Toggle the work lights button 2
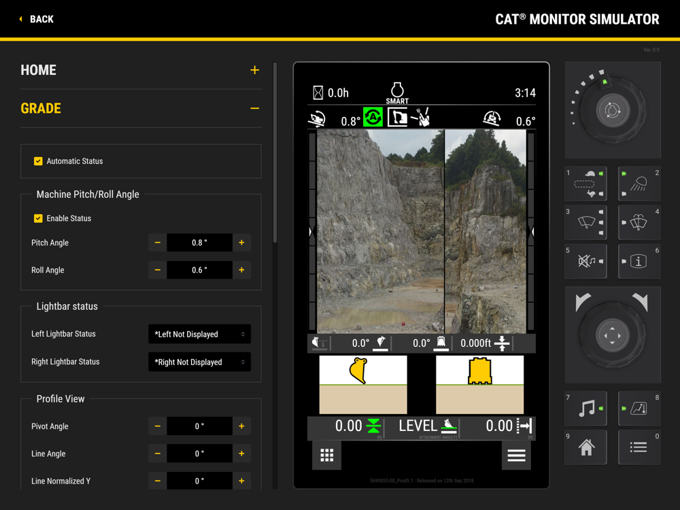 tap(640, 184)
